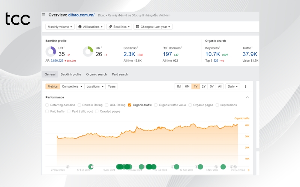Click the Keywords info icon
This screenshot has height=187, width=300.
coord(220,47)
